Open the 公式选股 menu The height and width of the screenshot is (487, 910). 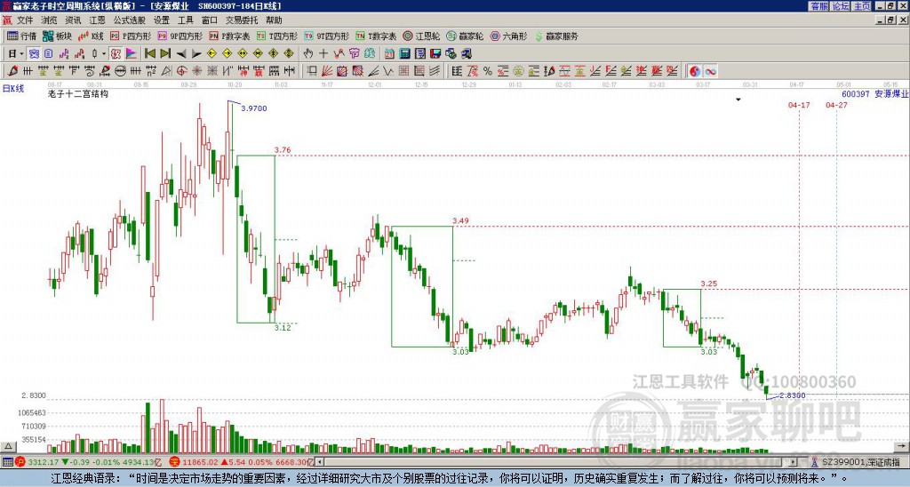(x=130, y=20)
